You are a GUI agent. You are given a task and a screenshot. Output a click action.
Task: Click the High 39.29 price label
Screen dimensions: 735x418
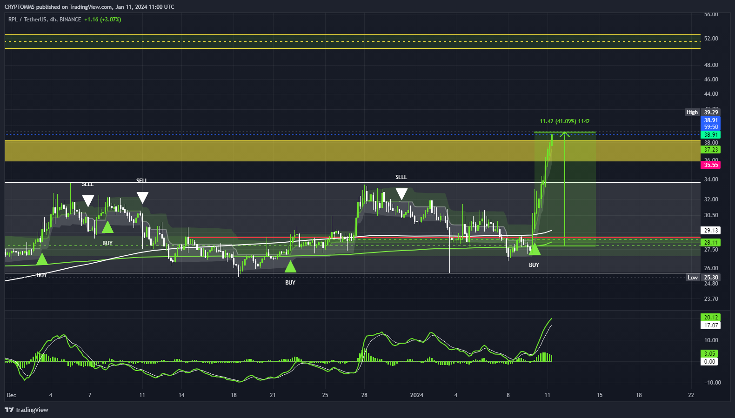pos(702,112)
